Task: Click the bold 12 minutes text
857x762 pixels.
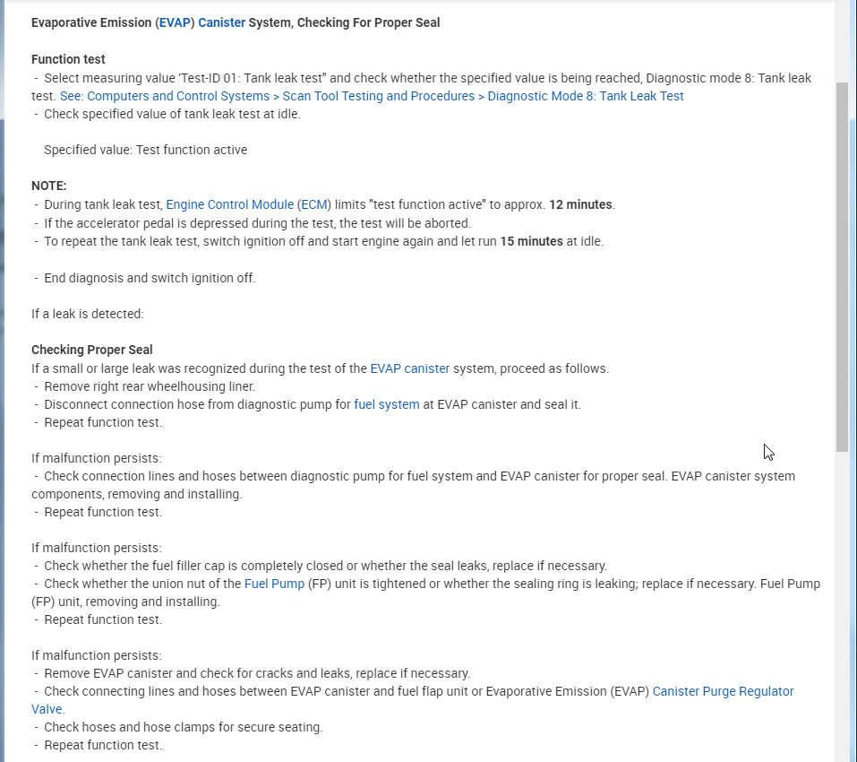Action: point(580,204)
